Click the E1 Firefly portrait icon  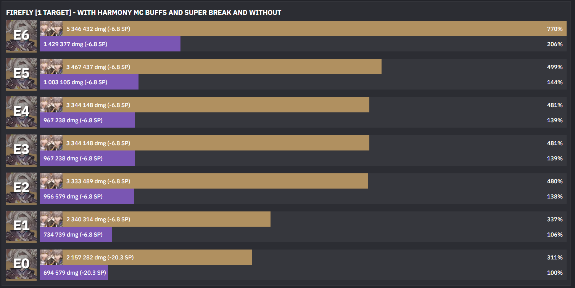pos(21,227)
